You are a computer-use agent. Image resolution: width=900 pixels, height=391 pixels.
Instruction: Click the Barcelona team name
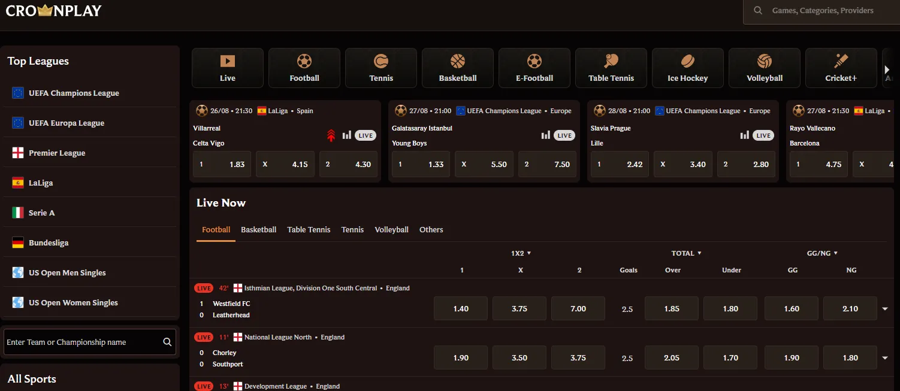805,143
